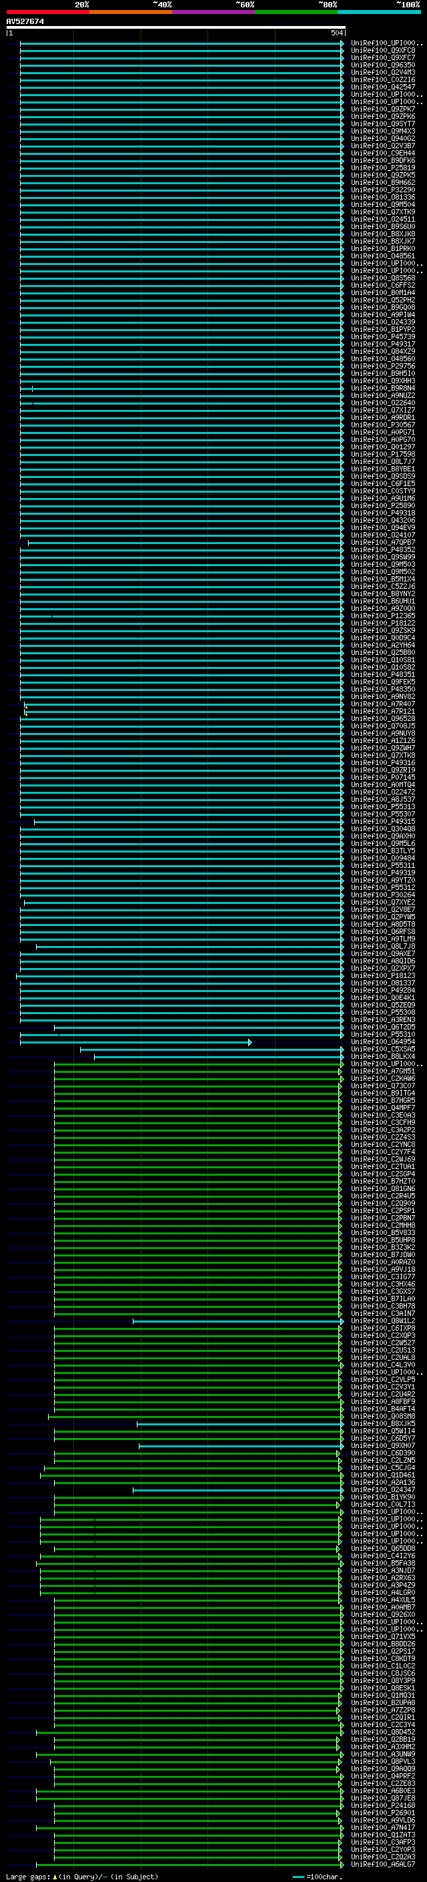Select the UniRef100_P30264 label
Image resolution: width=427 pixels, height=1882 pixels.
(x=383, y=895)
